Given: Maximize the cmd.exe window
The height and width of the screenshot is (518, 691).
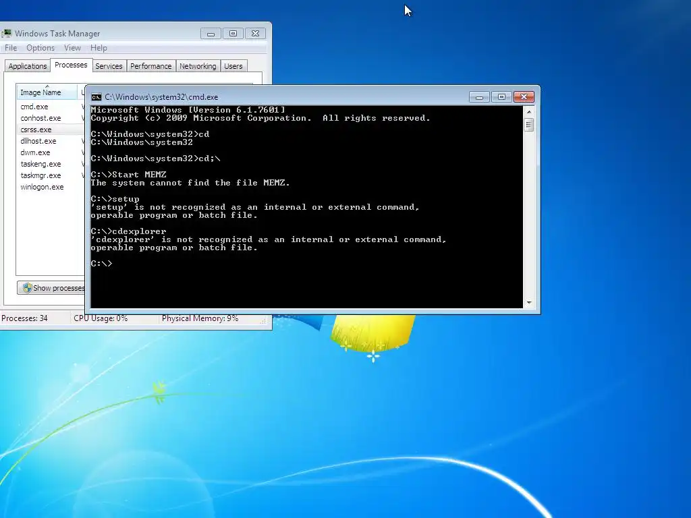Looking at the screenshot, I should [501, 97].
